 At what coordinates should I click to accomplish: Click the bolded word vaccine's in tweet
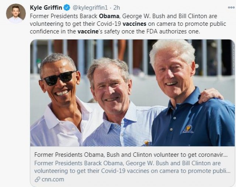point(90,32)
